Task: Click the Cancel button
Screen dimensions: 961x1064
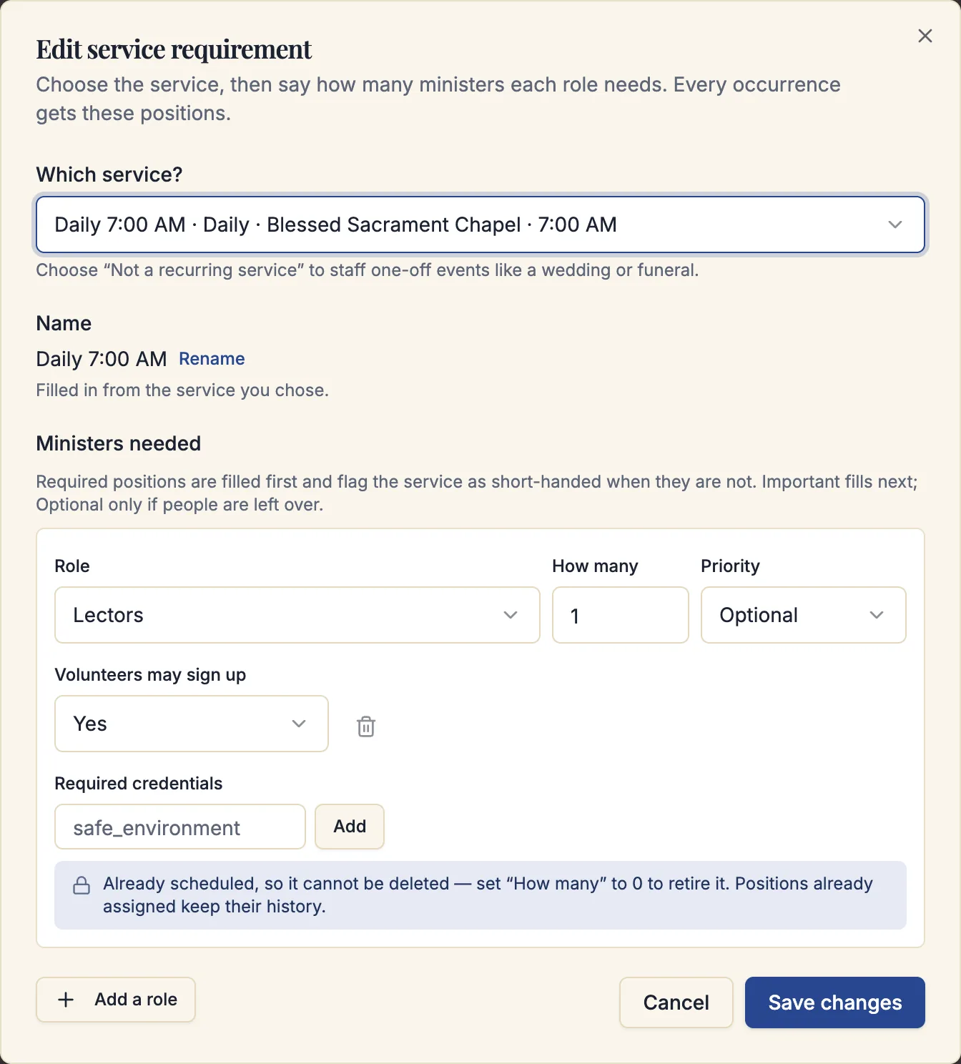Action: (x=676, y=1003)
